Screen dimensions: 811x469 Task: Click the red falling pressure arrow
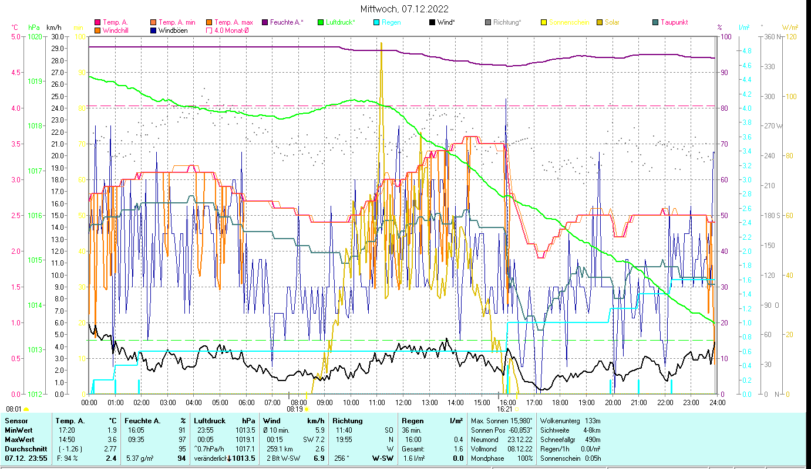(x=230, y=458)
